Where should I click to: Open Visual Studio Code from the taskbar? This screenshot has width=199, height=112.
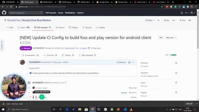[125, 109]
